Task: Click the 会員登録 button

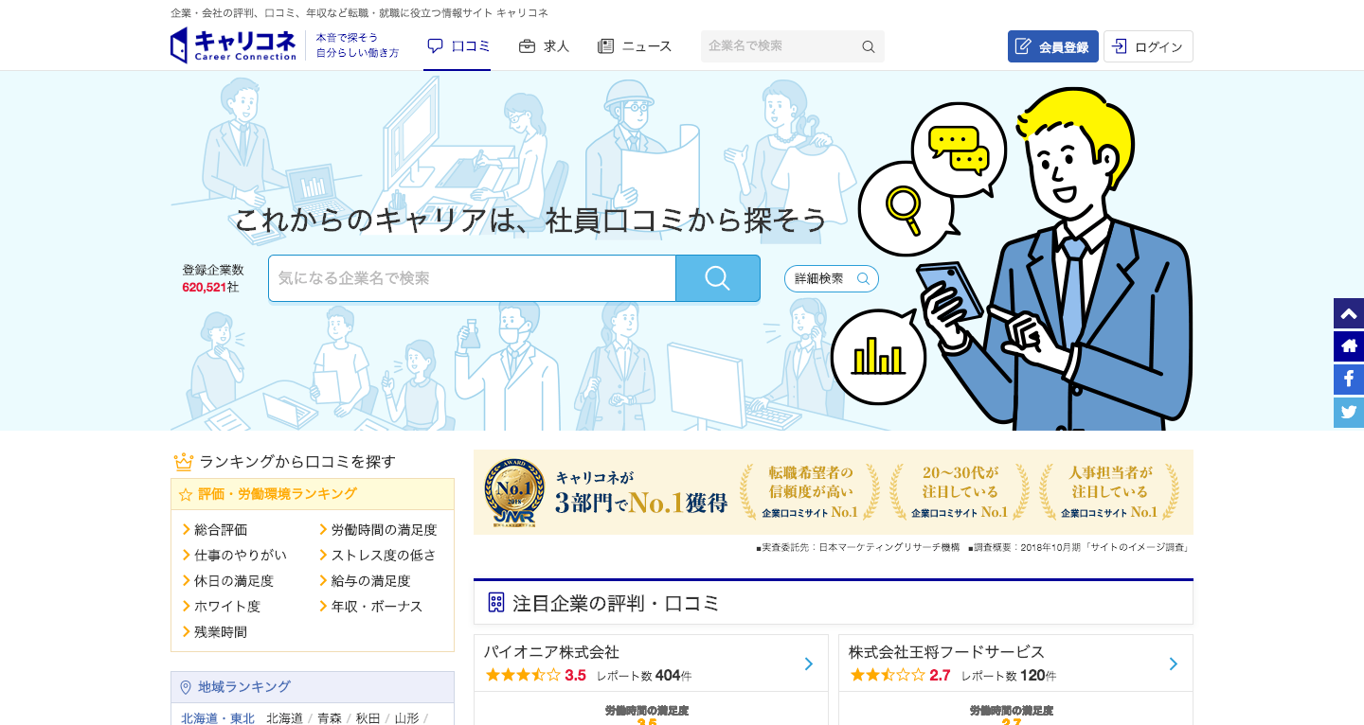Action: (x=1053, y=46)
